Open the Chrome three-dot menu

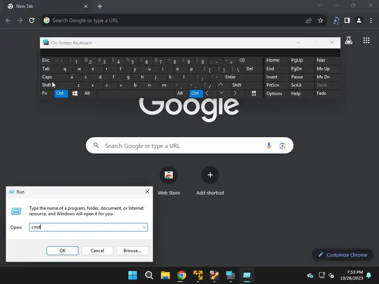point(371,21)
